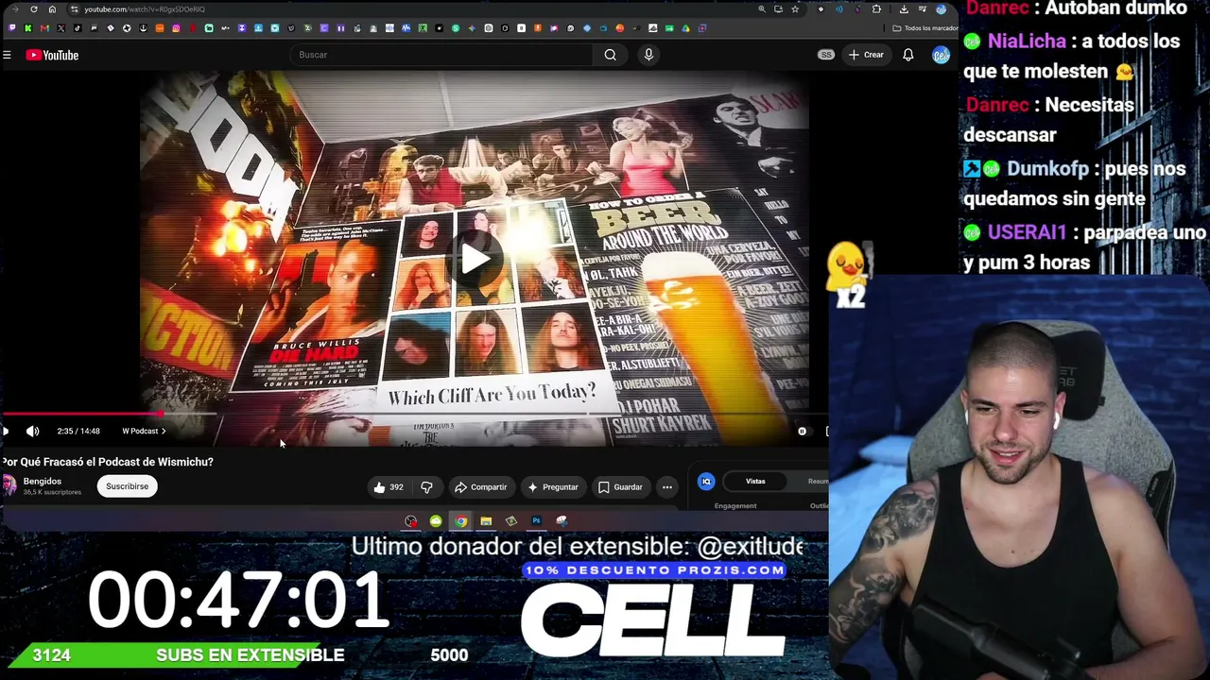Click the video title 'Por Qué Fracasó el Podcast de Wismichu?'
This screenshot has width=1210, height=680.
108,462
